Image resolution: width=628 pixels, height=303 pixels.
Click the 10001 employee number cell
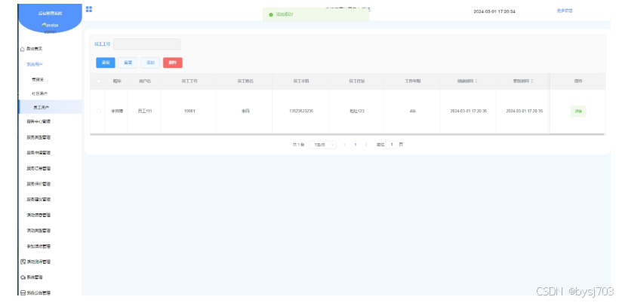point(189,111)
